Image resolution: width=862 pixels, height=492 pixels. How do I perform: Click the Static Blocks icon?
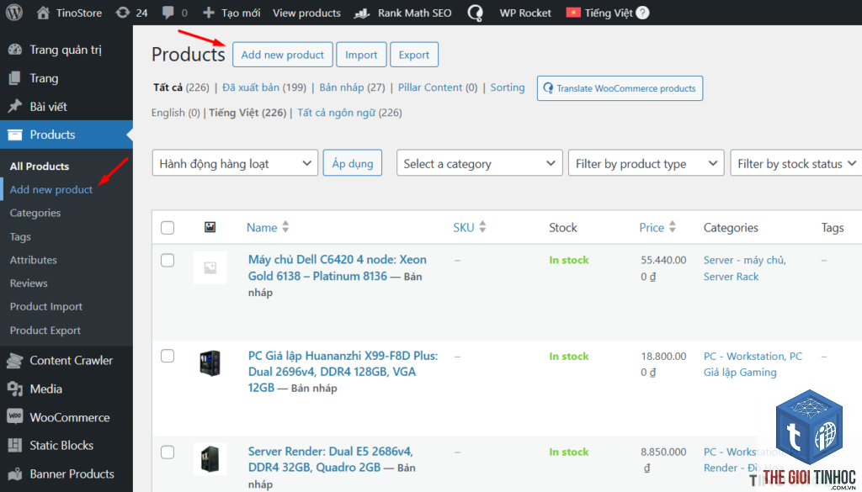point(15,446)
